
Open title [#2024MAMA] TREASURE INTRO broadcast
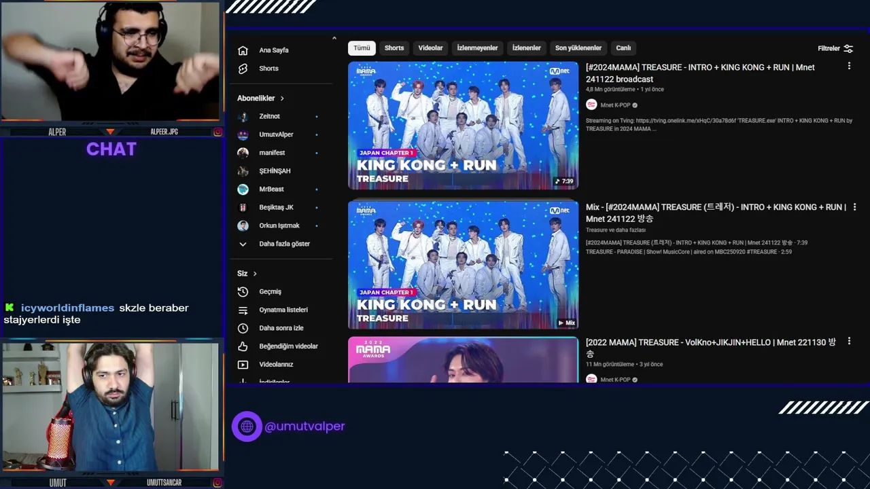pyautogui.click(x=700, y=73)
